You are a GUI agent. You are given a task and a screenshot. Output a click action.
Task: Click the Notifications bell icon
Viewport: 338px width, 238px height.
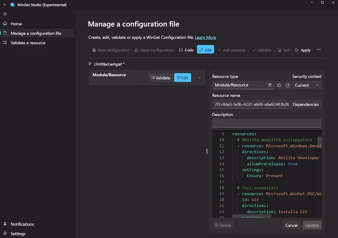[x=5, y=224]
